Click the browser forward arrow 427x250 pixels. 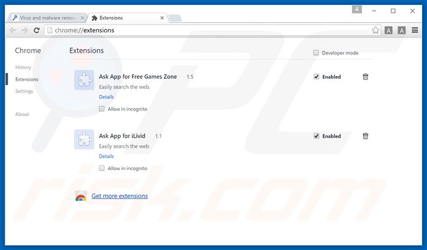click(24, 30)
